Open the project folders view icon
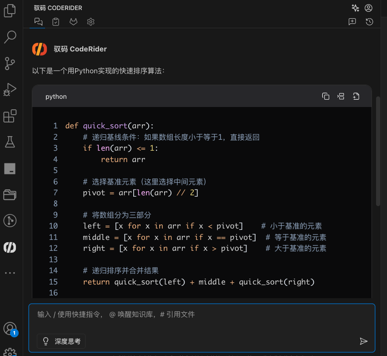The height and width of the screenshot is (356, 387). tap(10, 195)
